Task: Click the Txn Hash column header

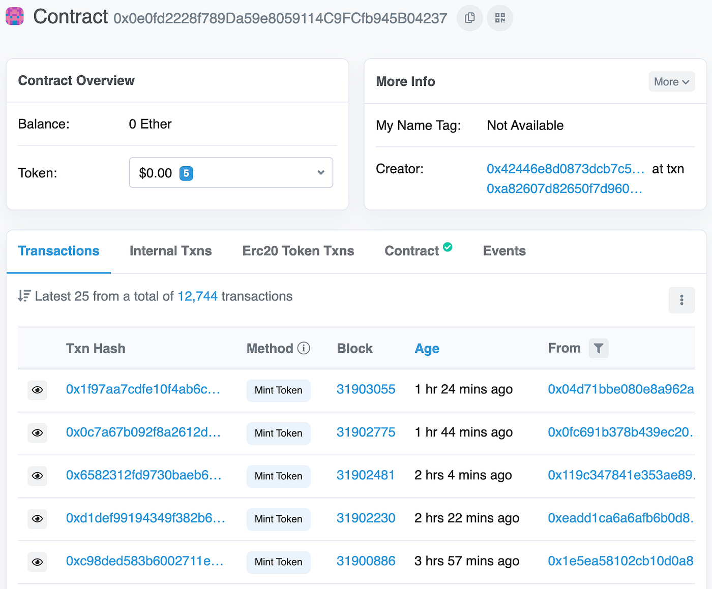Action: 96,349
